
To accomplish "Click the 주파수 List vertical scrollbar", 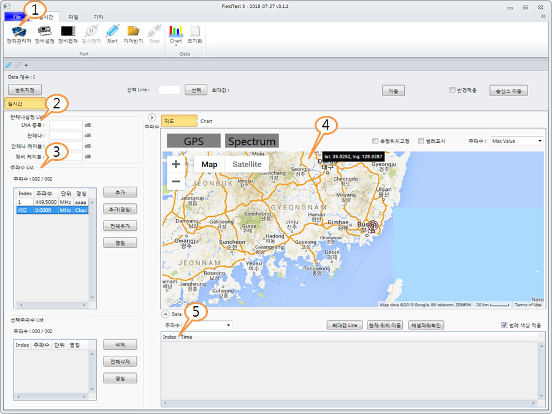I will 92,250.
